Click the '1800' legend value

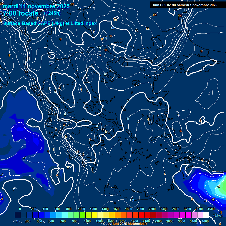(x=129, y=209)
